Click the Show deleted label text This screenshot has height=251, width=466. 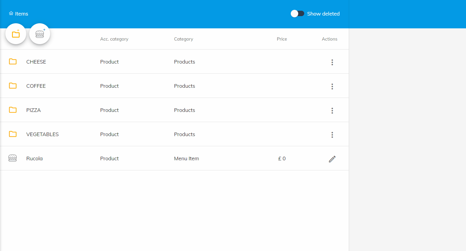[x=323, y=14]
